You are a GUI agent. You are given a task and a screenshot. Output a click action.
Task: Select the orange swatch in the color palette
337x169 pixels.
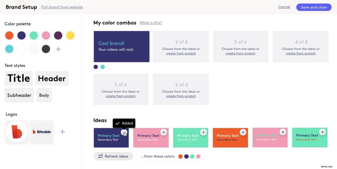coord(9,35)
